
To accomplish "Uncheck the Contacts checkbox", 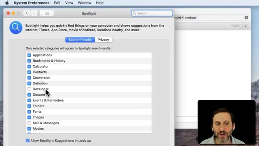I will (x=29, y=72).
